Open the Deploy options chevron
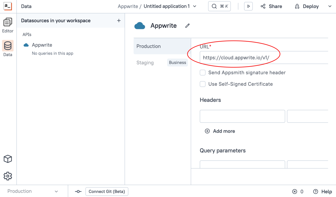 [x=329, y=6]
